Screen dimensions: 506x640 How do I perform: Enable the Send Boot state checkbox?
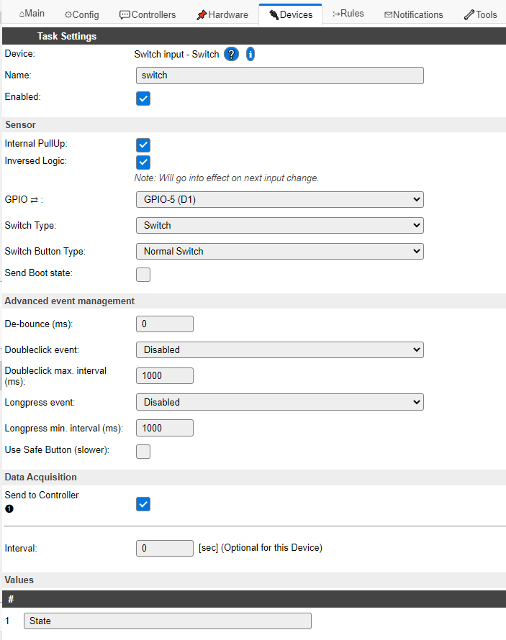143,274
